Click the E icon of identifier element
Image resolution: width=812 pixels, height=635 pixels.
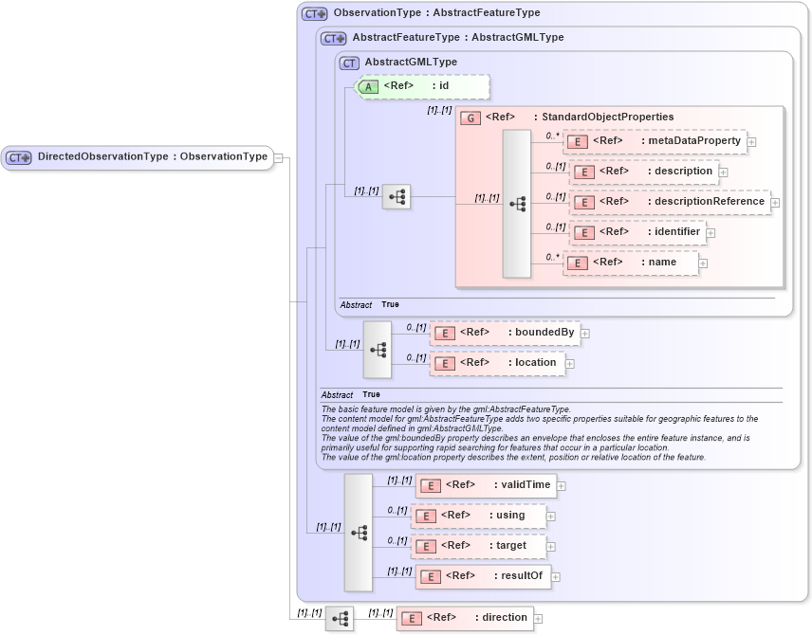click(584, 232)
